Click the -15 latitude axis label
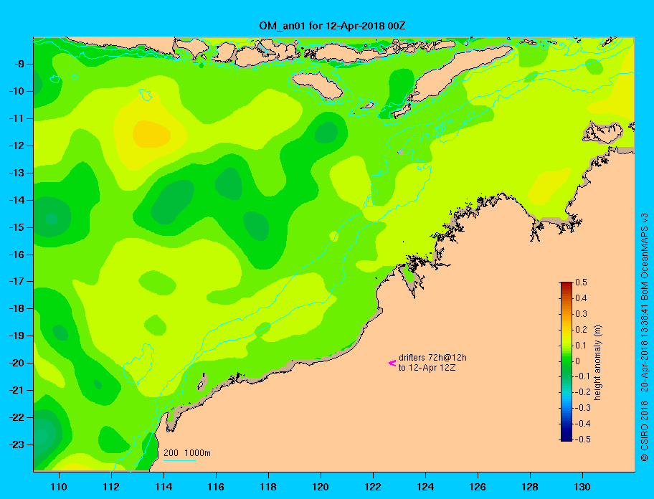Viewport: 654px width, 499px height. click(x=16, y=227)
